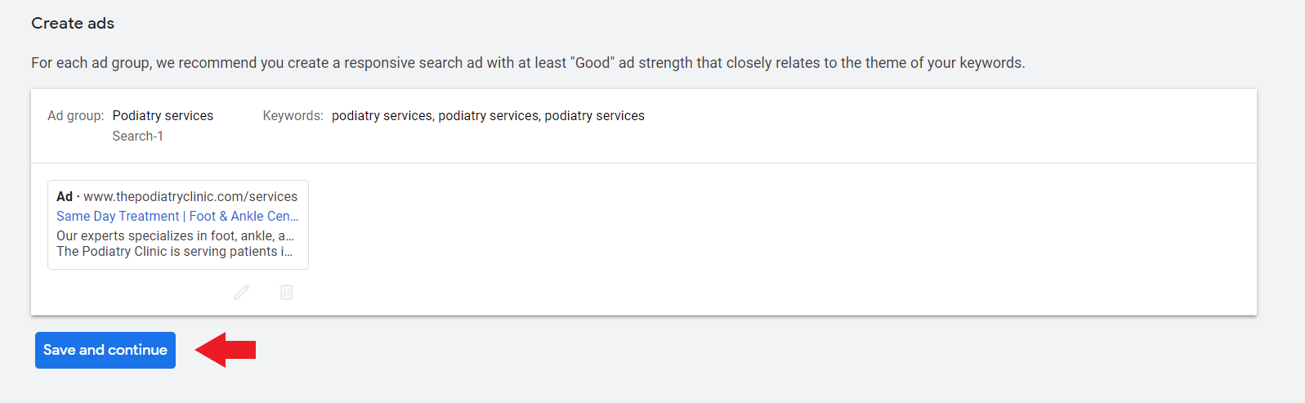Click the pencil edit icon under the ad
The width and height of the screenshot is (1305, 403).
(x=242, y=292)
